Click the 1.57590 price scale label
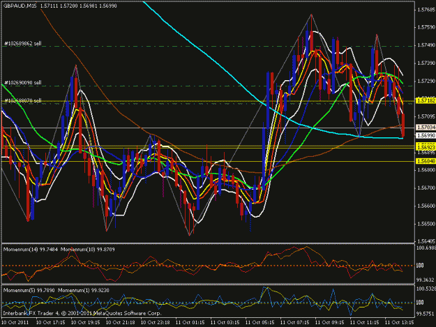436x327 pixels. coord(426,27)
